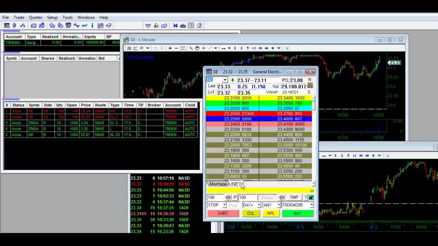The height and width of the screenshot is (246, 438).
Task: Switch GE--1 Minute chart to 30-minute timeframe
Action: (x=260, y=48)
